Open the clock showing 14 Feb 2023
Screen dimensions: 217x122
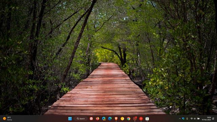tap(206, 119)
